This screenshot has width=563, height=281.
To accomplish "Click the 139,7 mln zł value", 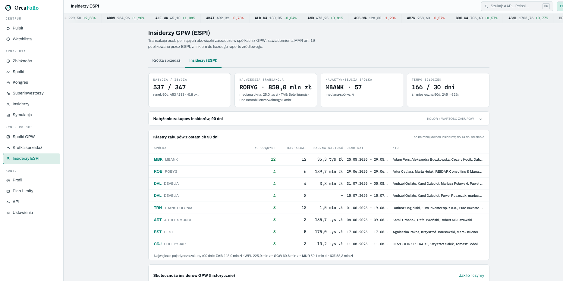I will (329, 171).
